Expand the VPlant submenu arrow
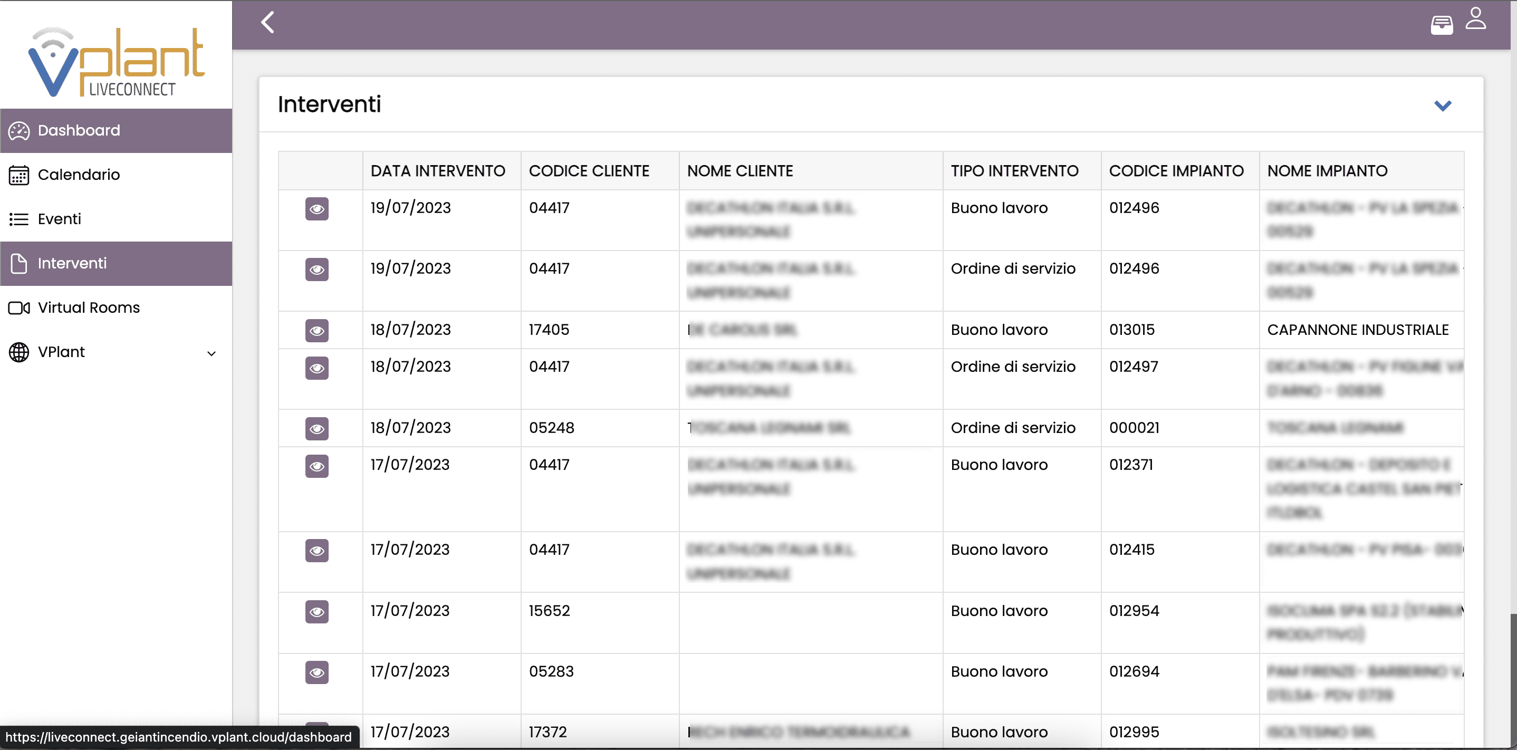Image resolution: width=1517 pixels, height=750 pixels. click(212, 353)
